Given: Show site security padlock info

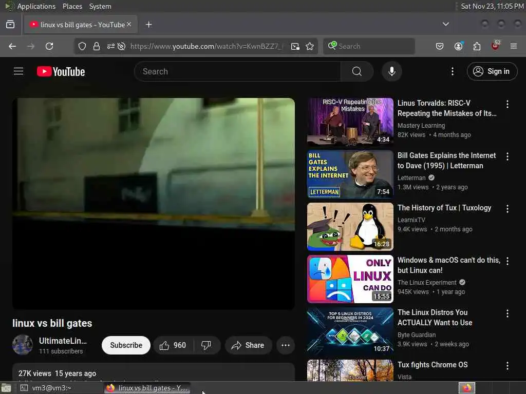Looking at the screenshot, I should point(96,46).
